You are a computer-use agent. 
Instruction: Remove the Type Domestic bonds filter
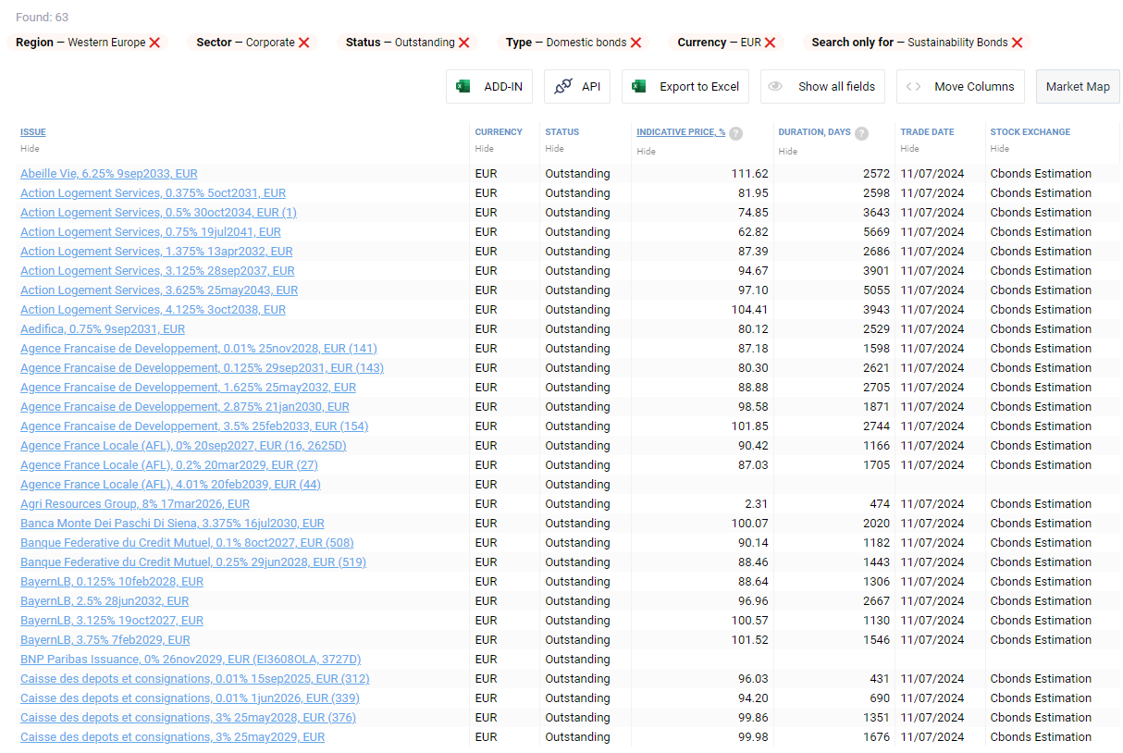[x=636, y=43]
